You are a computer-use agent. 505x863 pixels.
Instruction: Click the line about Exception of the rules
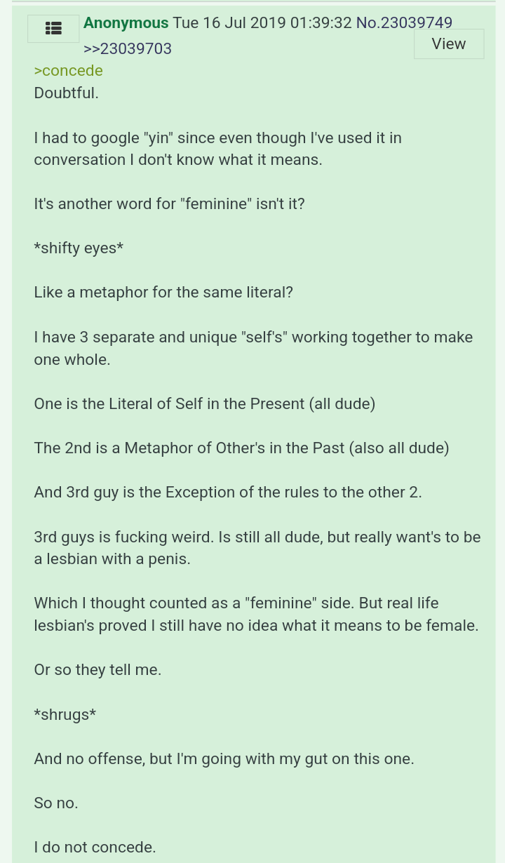[228, 493]
